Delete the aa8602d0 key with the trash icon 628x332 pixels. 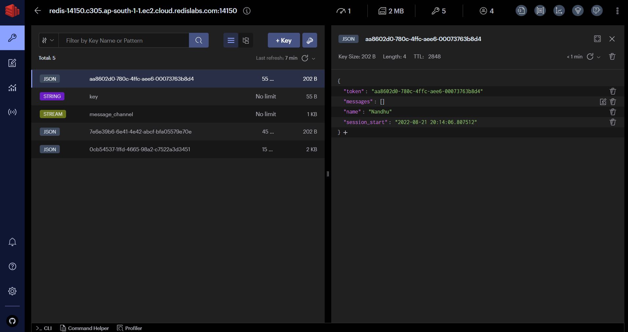(x=612, y=56)
